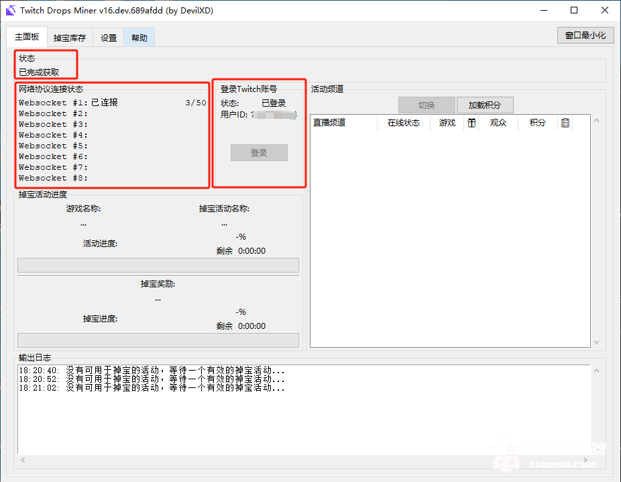The height and width of the screenshot is (482, 621).
Task: Maximize the Twitch Drops Miner window
Action: 574,10
